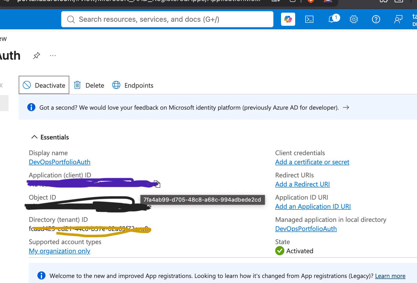The width and height of the screenshot is (417, 283).
Task: Collapse the left navigation pane chevron
Action: click(1, 85)
